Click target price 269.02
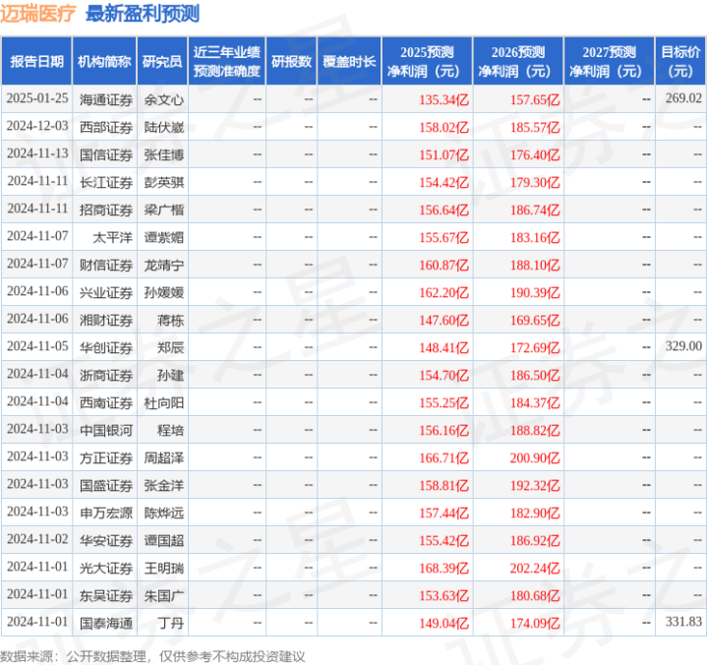Screen dimensions: 707x665 tap(684, 98)
